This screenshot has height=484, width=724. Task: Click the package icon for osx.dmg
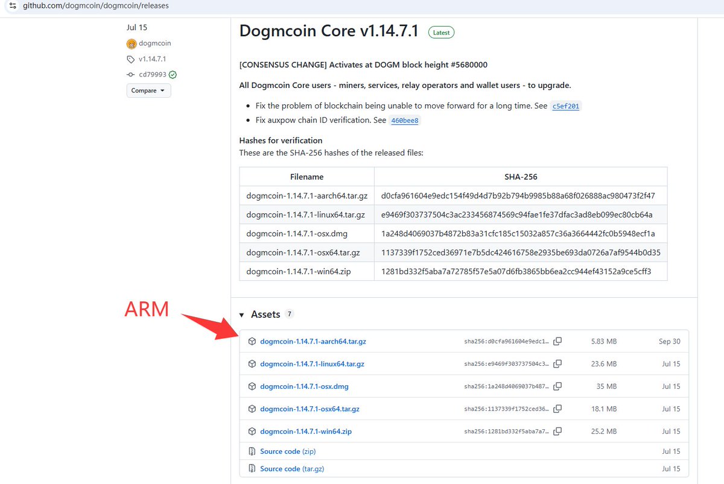click(x=252, y=386)
